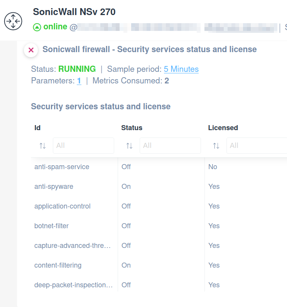The width and height of the screenshot is (287, 307).
Task: Click the Off status of botnet-filter
Action: point(126,226)
